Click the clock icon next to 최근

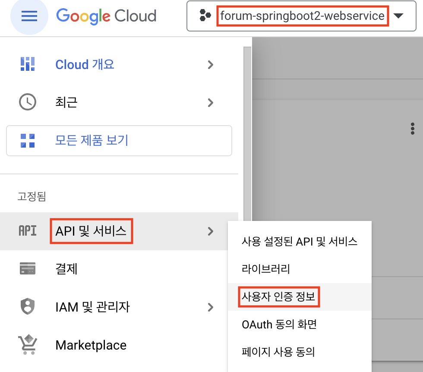coord(28,102)
